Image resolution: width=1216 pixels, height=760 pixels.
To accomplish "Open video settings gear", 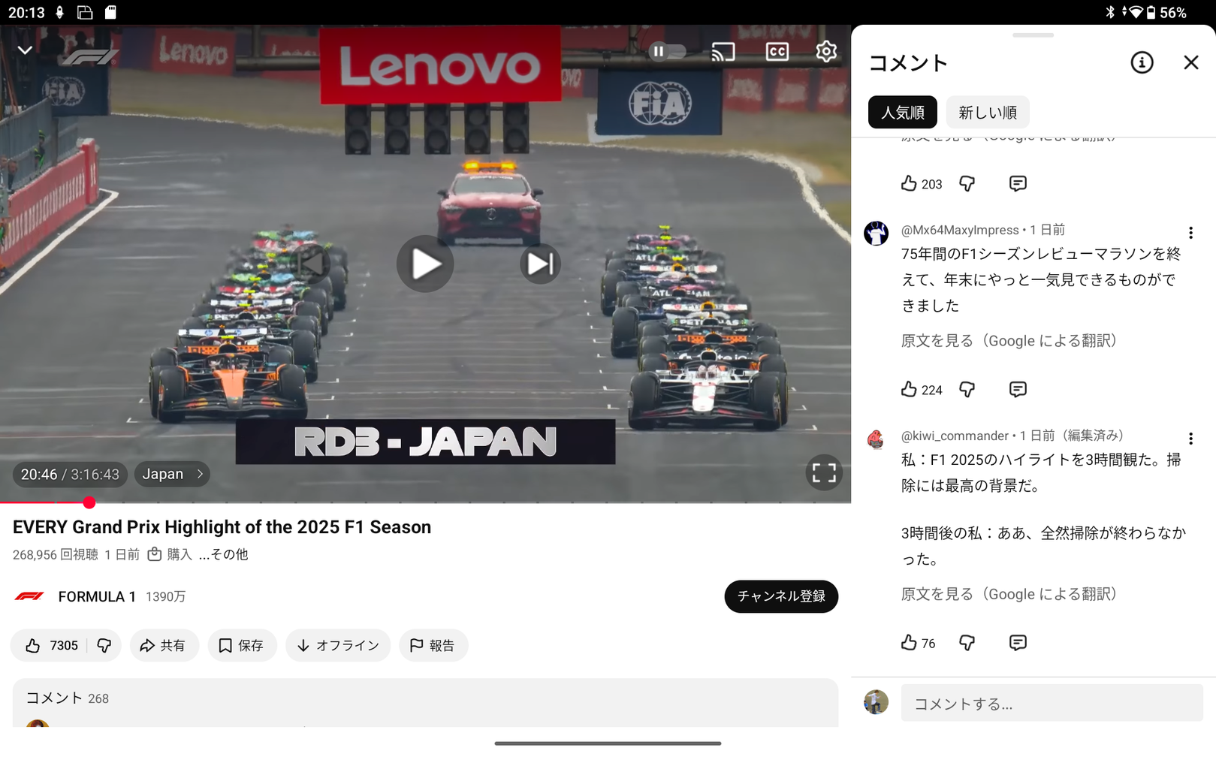I will tap(825, 52).
